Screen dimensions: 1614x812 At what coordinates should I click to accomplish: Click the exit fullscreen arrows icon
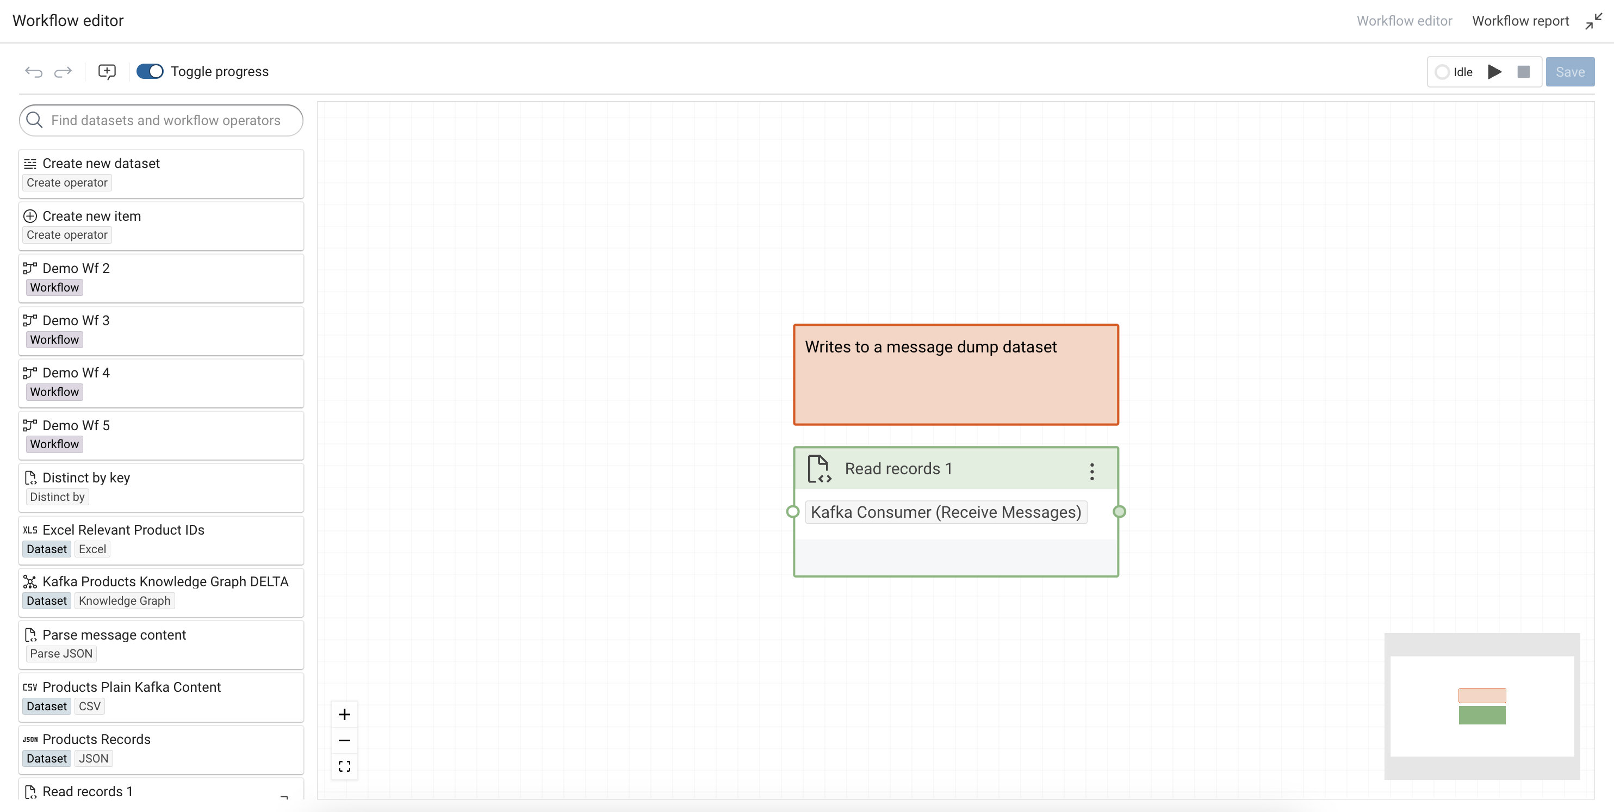point(1593,21)
